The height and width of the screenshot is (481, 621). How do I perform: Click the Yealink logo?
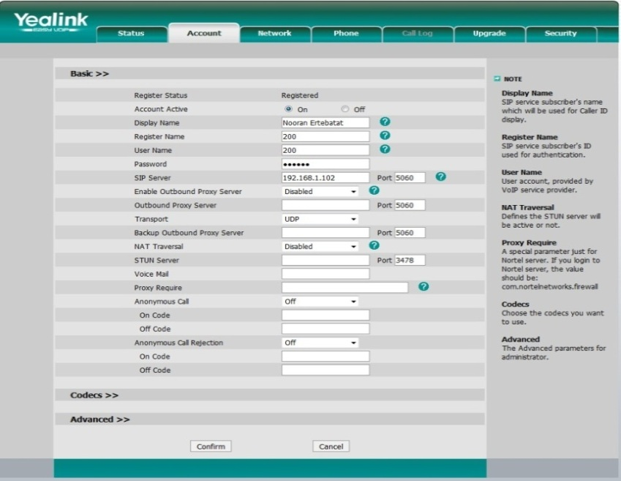50,22
